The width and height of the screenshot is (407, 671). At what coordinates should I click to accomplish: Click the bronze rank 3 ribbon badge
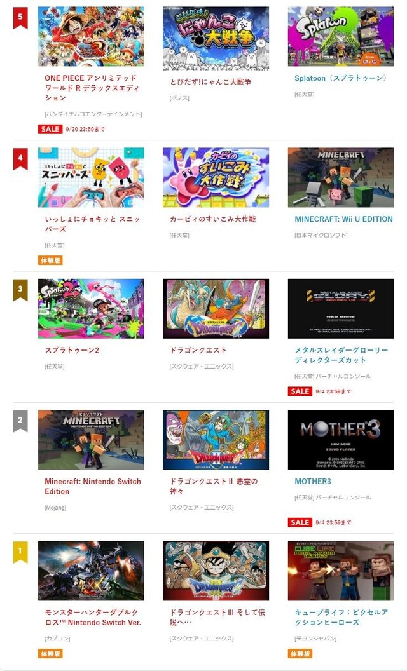20,290
